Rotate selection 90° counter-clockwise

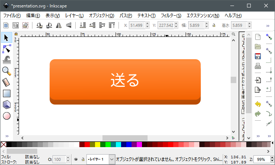[39, 25]
